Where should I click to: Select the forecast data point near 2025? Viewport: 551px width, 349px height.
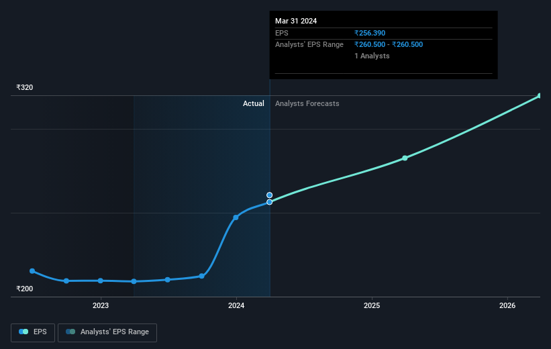click(x=405, y=158)
